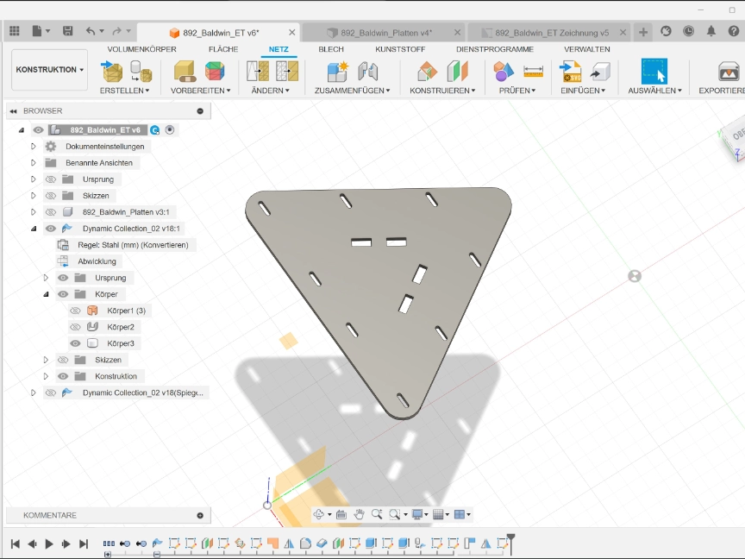Show 892_Baldwin_Platten v3:1 component

click(50, 212)
